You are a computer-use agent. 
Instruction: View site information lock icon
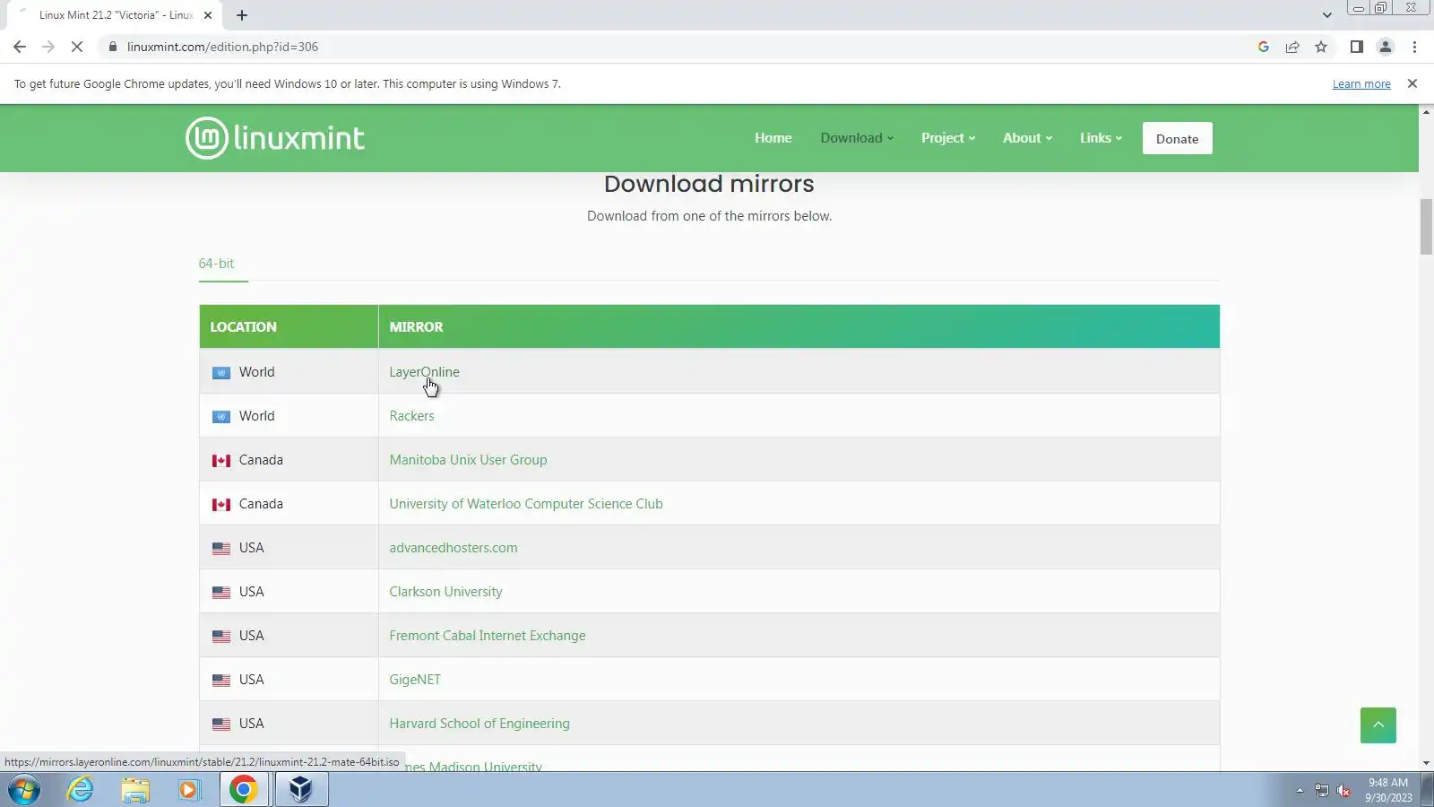pyautogui.click(x=113, y=47)
